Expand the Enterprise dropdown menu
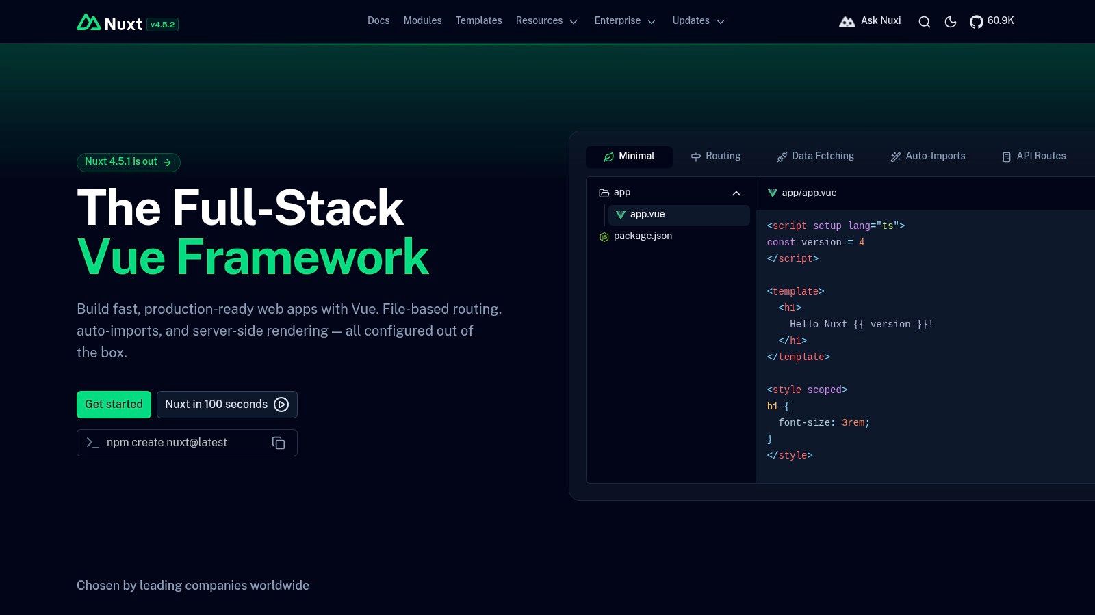Screen dimensions: 1095x615 coord(626,21)
